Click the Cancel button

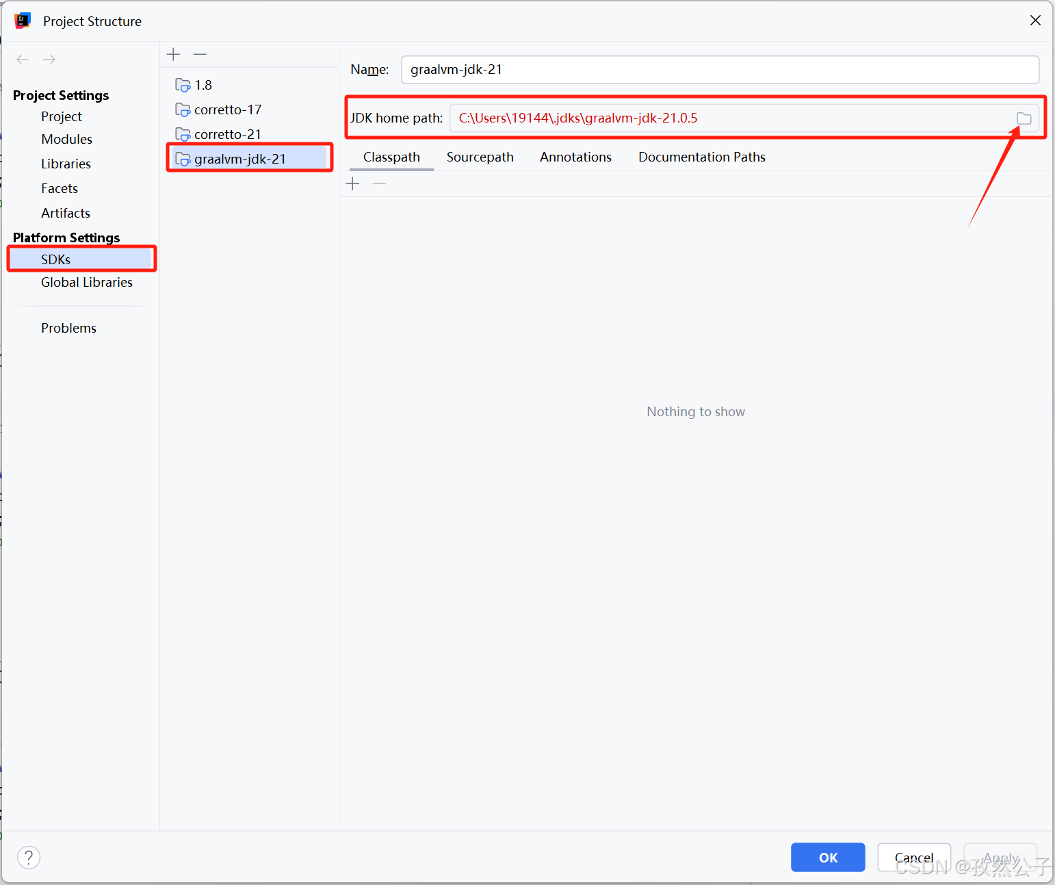914,858
